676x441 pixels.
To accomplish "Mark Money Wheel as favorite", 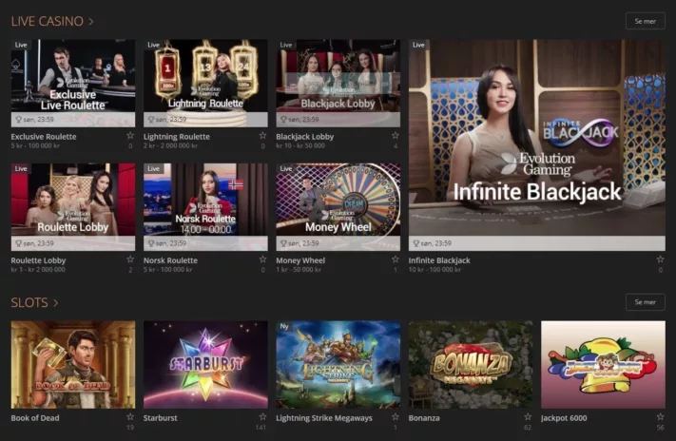I will pyautogui.click(x=395, y=259).
